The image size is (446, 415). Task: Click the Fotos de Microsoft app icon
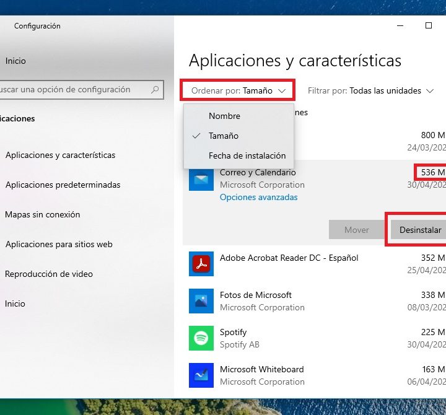(x=201, y=301)
